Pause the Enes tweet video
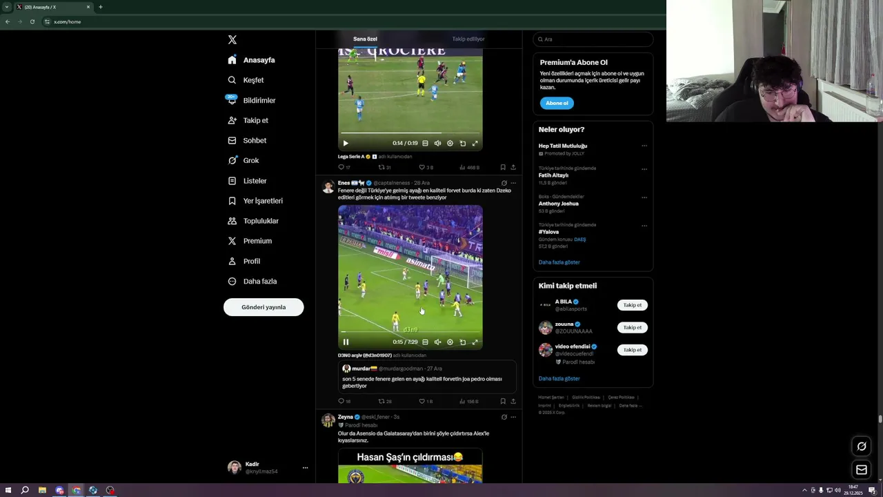Image resolution: width=883 pixels, height=497 pixels. [346, 342]
